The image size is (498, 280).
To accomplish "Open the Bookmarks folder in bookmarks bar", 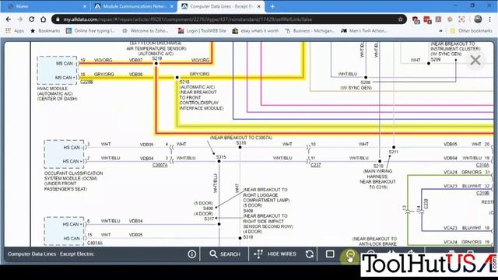I will click(x=45, y=31).
